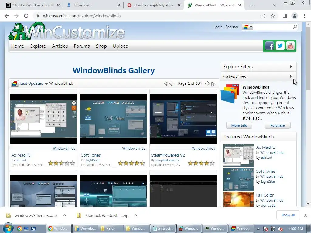The width and height of the screenshot is (311, 233).
Task: Open the Shop menu item
Action: 101,46
